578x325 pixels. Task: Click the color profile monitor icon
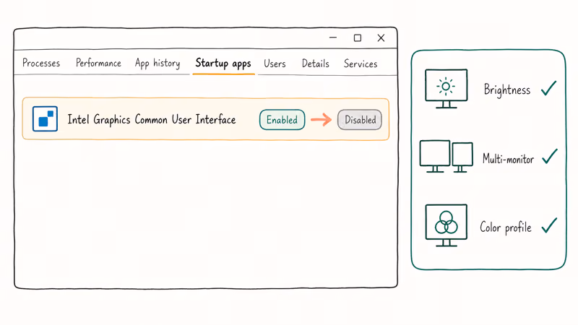[446, 225]
